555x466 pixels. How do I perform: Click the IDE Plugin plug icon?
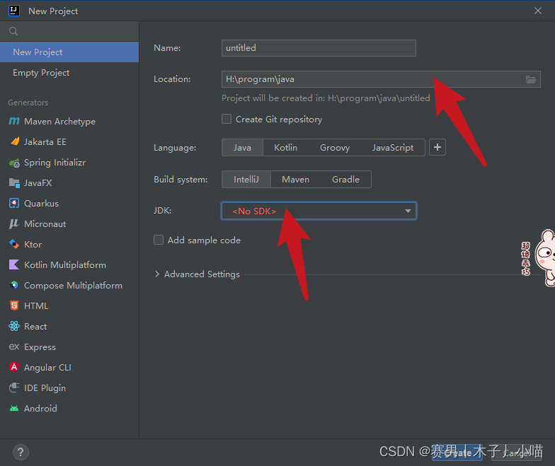(14, 388)
